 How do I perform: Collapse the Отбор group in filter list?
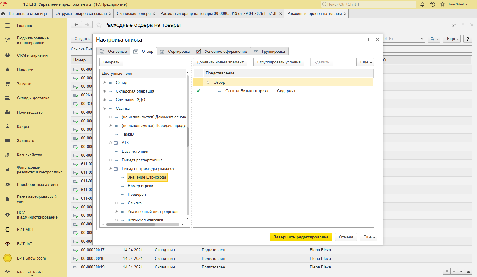click(x=208, y=82)
